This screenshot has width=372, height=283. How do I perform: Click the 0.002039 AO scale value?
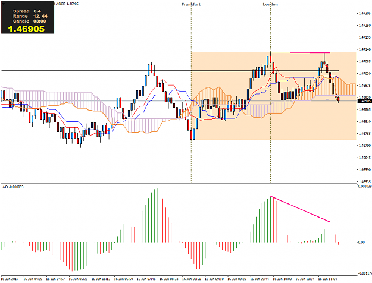point(365,186)
